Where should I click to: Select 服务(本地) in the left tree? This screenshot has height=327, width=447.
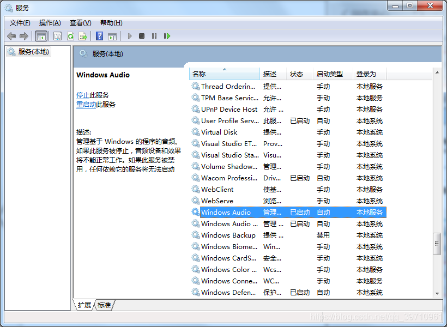28,52
